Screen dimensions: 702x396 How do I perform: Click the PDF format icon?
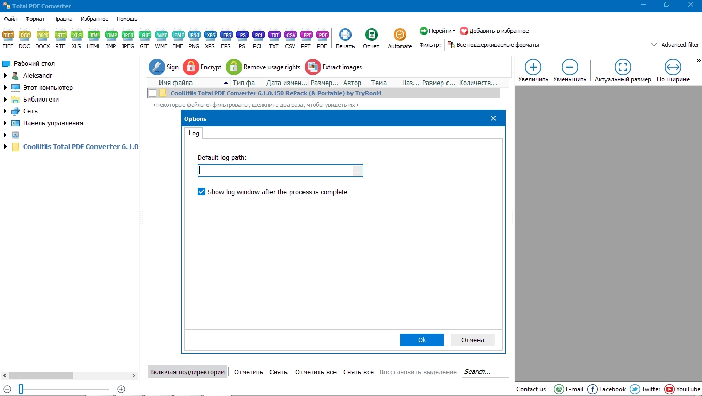click(322, 39)
